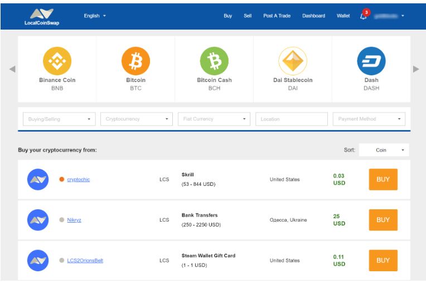Click the 'Steam Wallet Gift Card' text
Screen dimensions: 426x288
click(x=209, y=256)
